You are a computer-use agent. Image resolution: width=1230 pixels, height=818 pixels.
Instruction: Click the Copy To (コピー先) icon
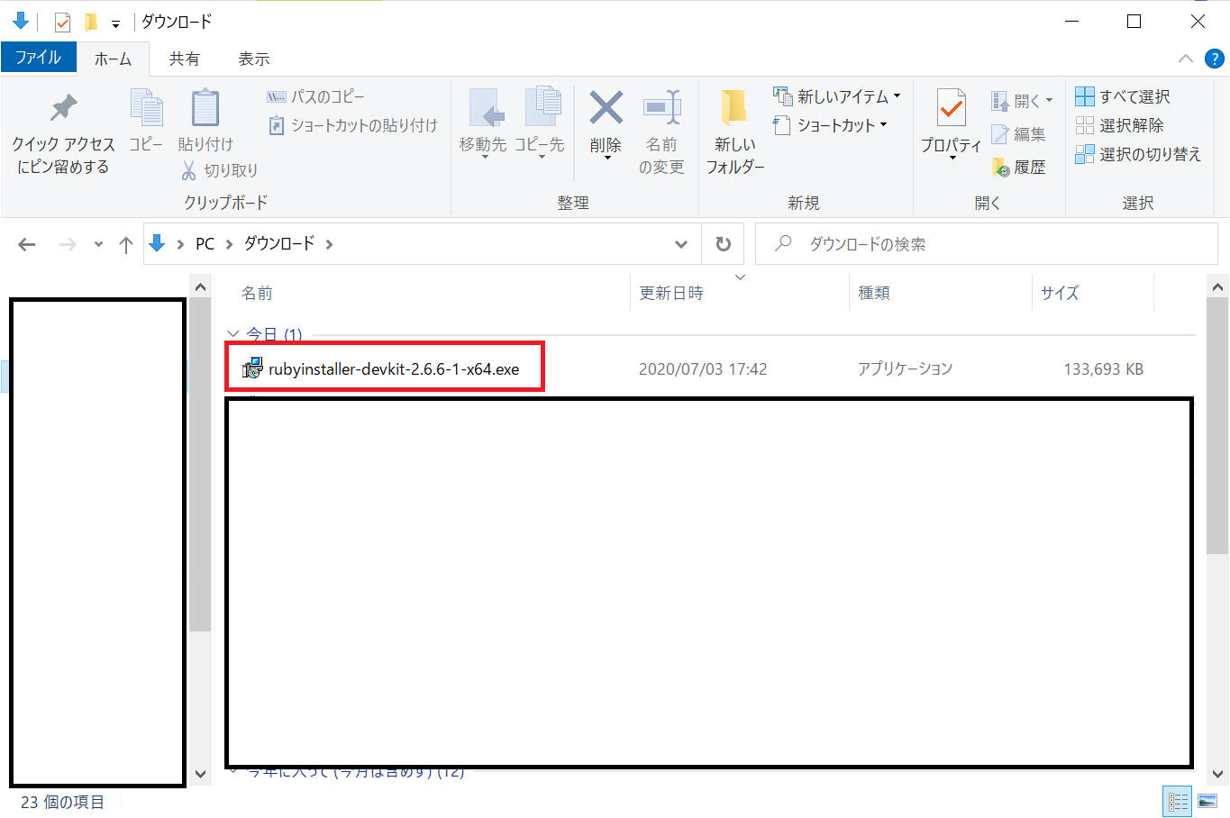click(x=542, y=108)
